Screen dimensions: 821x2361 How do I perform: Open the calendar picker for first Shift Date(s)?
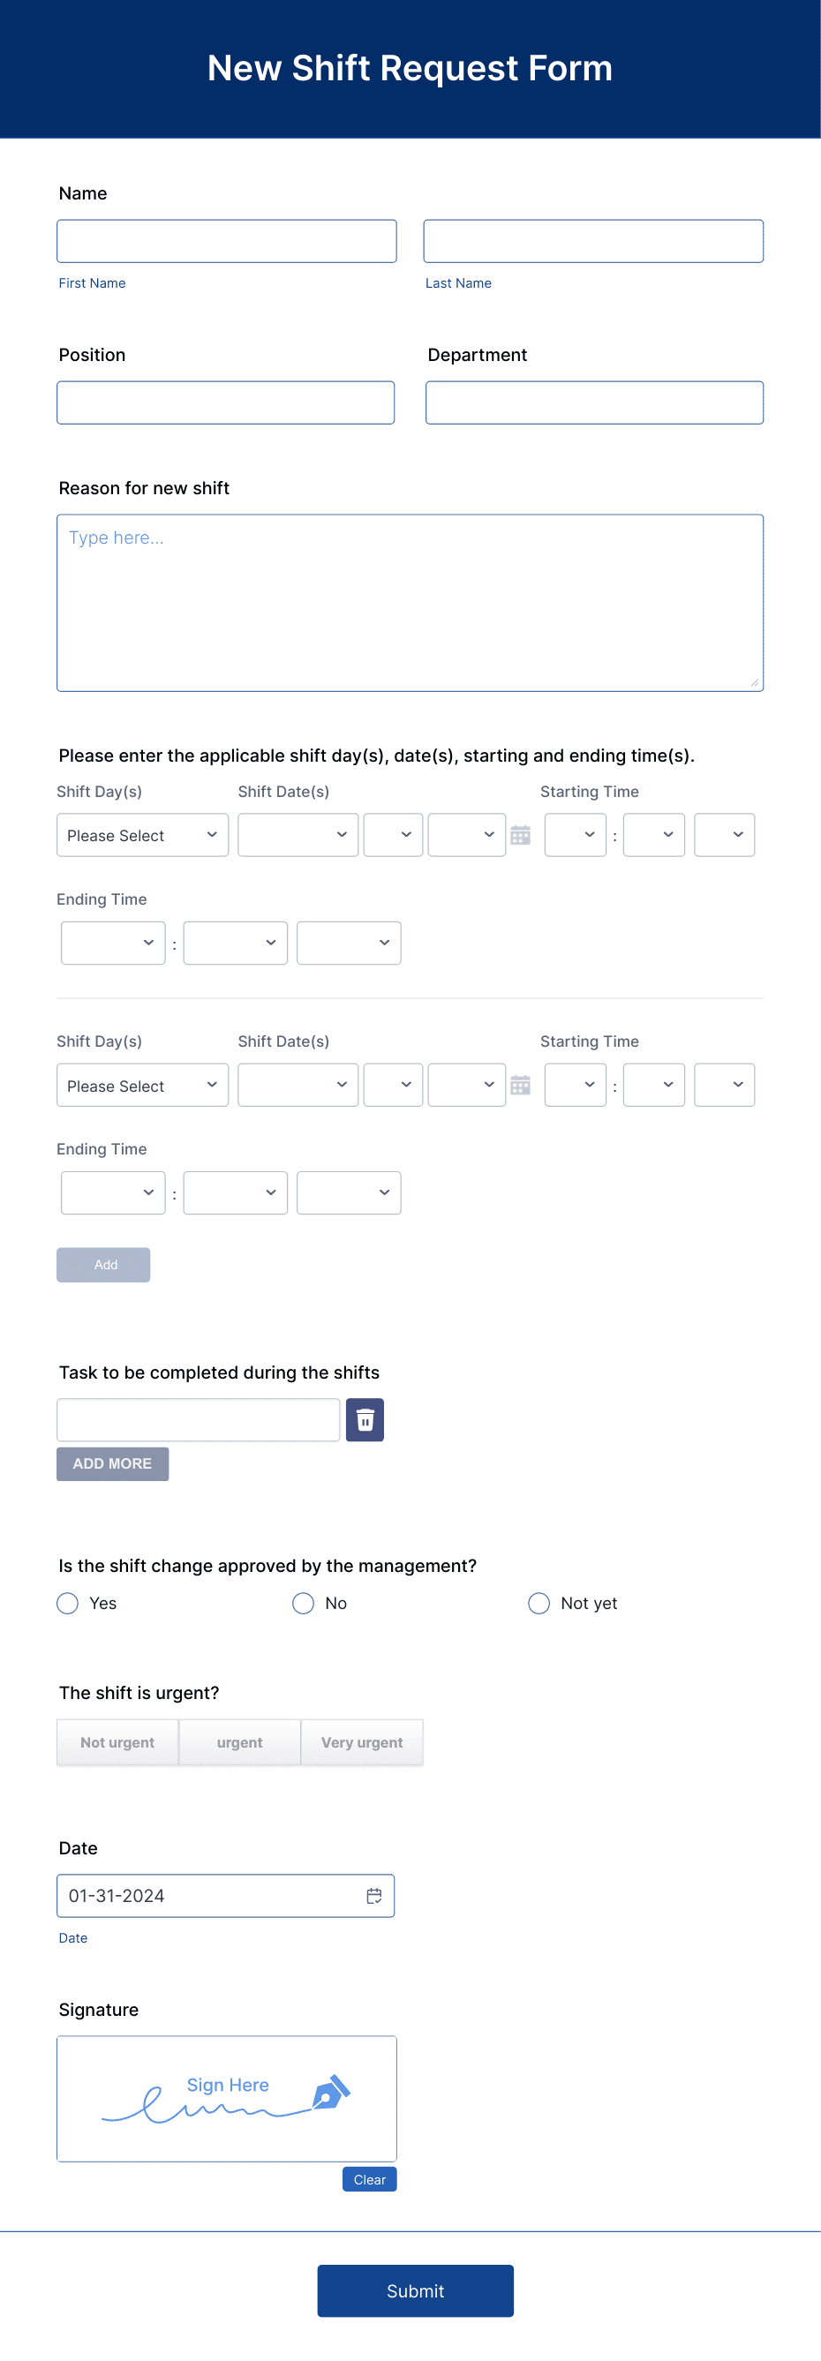tap(521, 835)
